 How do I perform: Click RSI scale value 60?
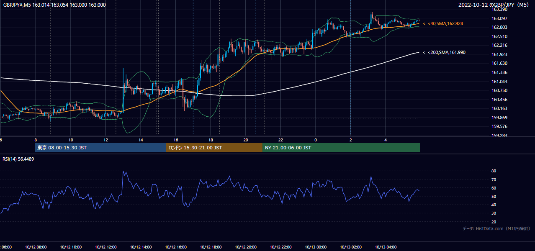[494, 188]
